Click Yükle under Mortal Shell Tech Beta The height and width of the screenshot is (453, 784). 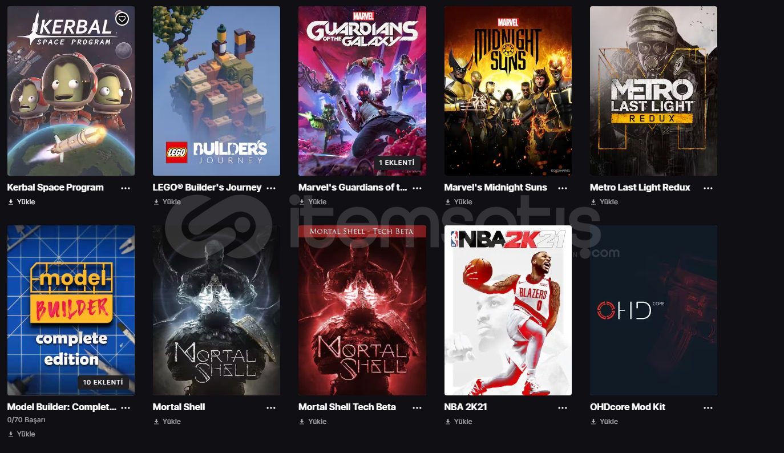tap(313, 422)
